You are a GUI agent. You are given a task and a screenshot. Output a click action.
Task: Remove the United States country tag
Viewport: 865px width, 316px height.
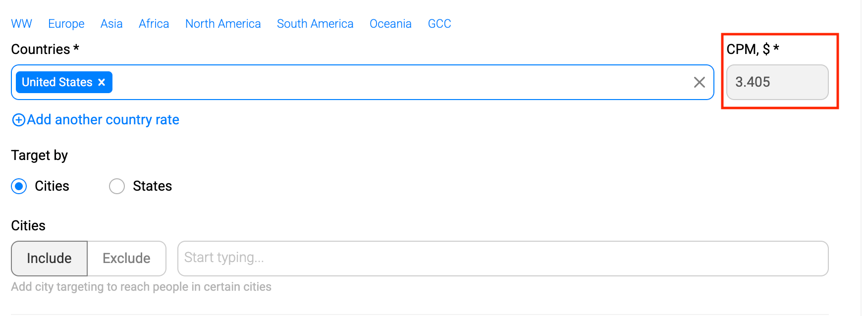(102, 82)
